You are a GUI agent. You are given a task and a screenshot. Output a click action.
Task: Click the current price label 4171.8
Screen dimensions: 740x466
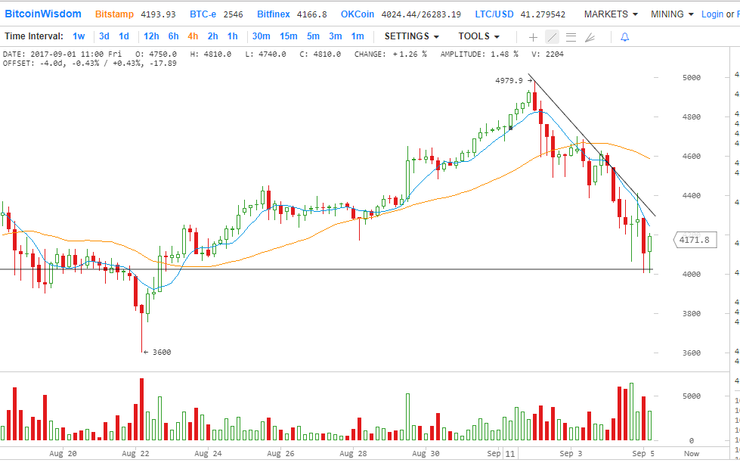(x=694, y=240)
